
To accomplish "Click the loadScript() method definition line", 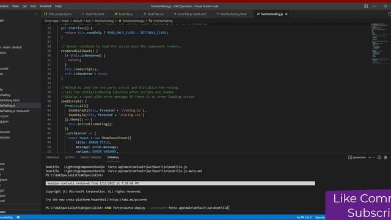I will click(74, 101).
